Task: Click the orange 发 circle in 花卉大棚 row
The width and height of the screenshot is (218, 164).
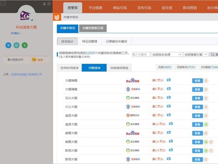Action: point(206,98)
